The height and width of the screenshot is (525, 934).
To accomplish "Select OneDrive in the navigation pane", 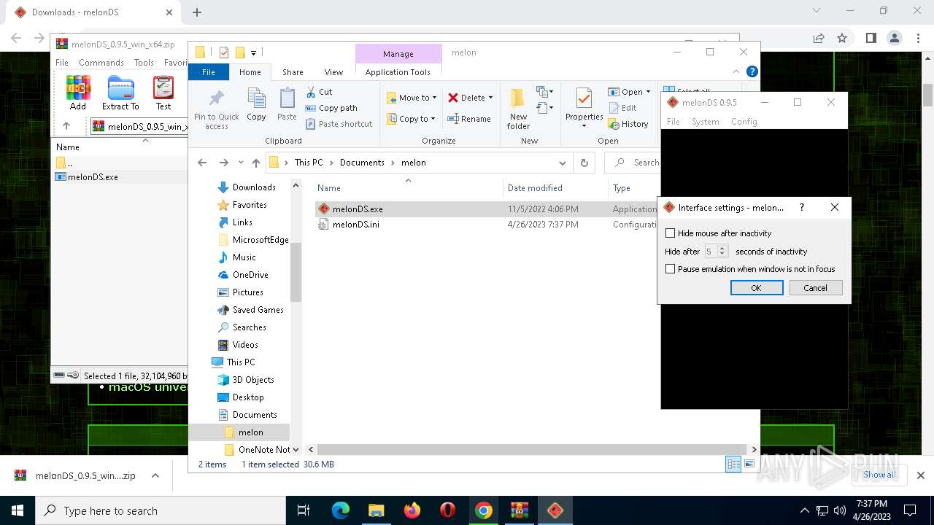I will point(243,275).
